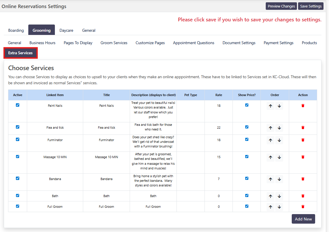Click the Preview Changes button

pos(281,6)
